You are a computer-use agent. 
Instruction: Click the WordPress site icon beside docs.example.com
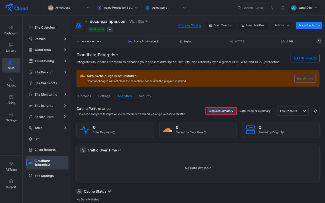tap(78, 25)
